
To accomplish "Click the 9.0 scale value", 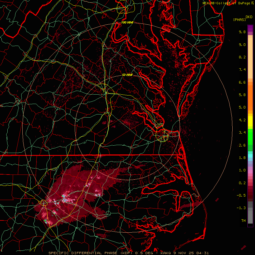I will tap(242, 44).
